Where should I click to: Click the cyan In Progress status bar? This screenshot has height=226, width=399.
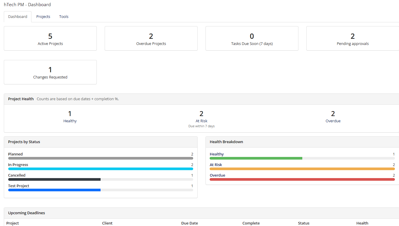click(x=101, y=169)
